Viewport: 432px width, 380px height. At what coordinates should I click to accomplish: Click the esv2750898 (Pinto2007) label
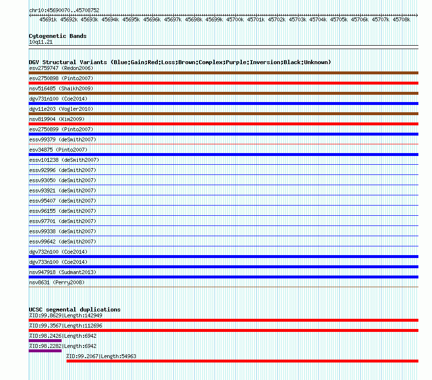click(x=61, y=78)
